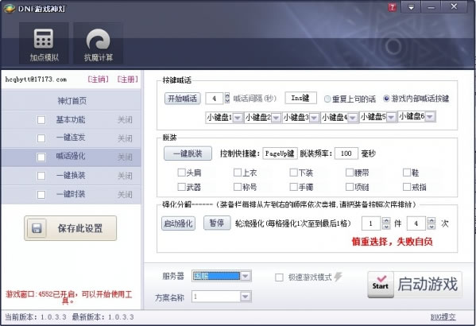Open the 小键盘1 key dropdown

[x=238, y=118]
